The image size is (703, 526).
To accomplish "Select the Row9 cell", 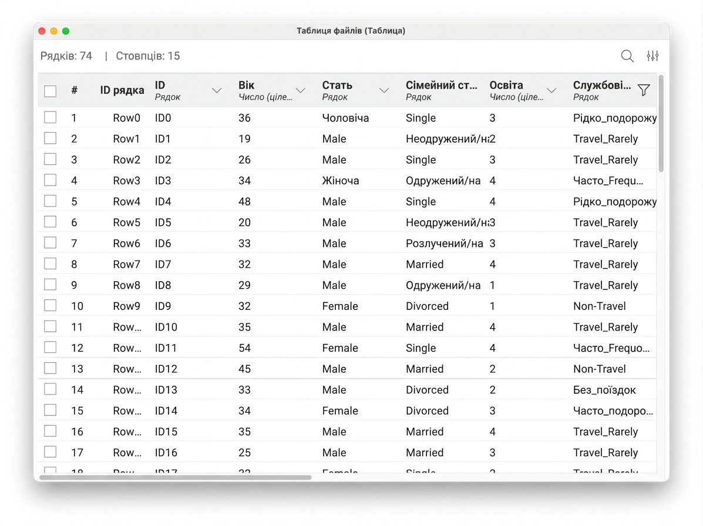I will [126, 306].
